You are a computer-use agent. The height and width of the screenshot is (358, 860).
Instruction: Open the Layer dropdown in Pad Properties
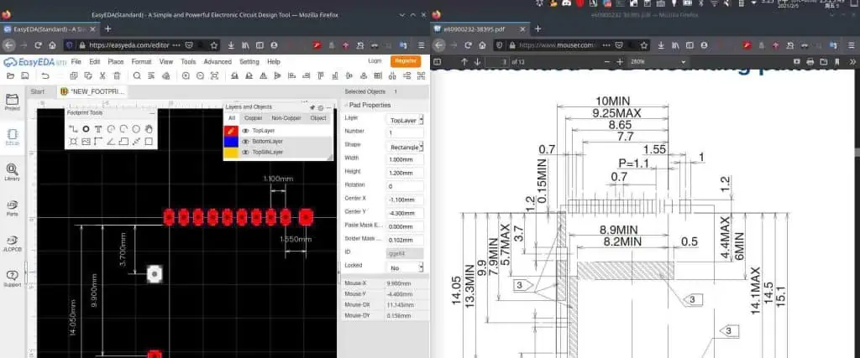point(405,120)
